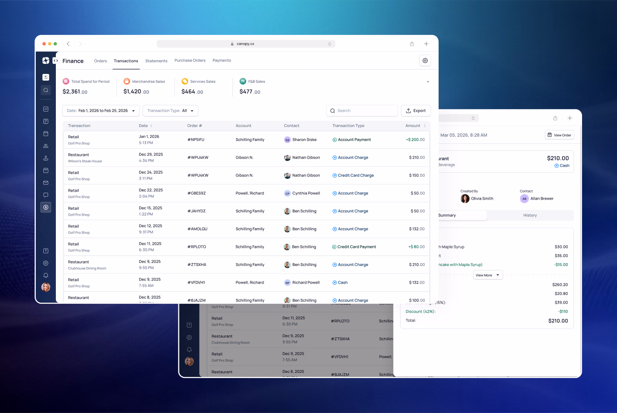
Task: Expand the View More dropdown in order panel
Action: 488,275
